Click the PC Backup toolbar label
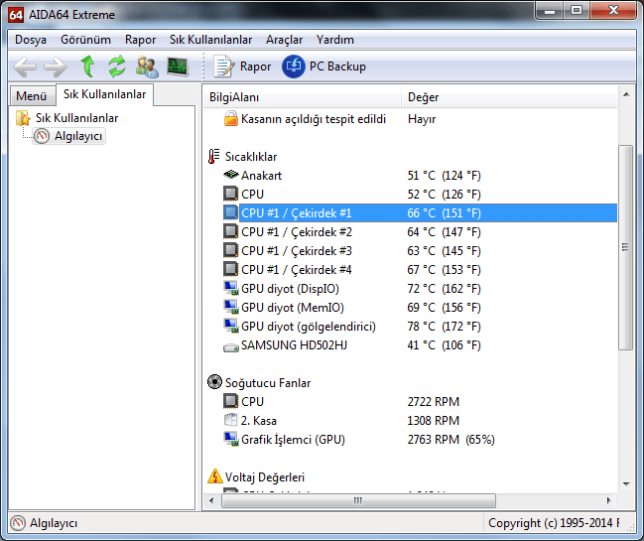The width and height of the screenshot is (644, 541). click(x=337, y=67)
